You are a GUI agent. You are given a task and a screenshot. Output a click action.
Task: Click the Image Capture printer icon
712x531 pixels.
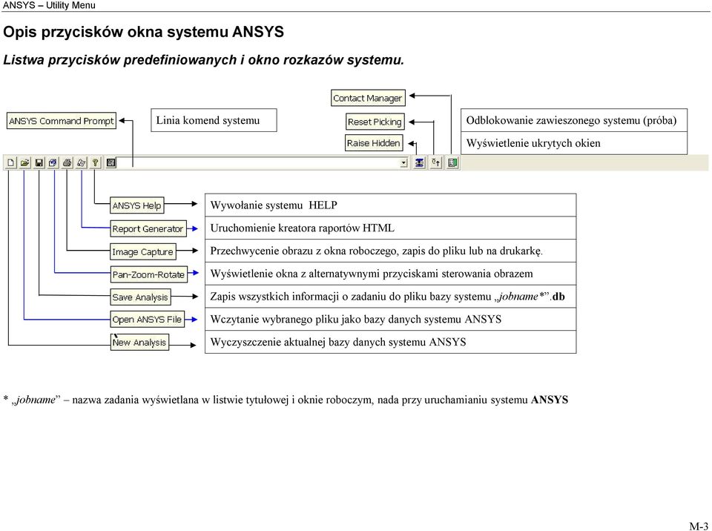[67, 162]
